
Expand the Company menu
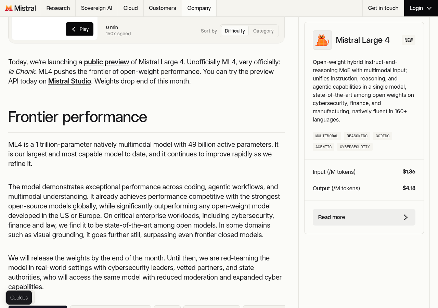pyautogui.click(x=199, y=8)
